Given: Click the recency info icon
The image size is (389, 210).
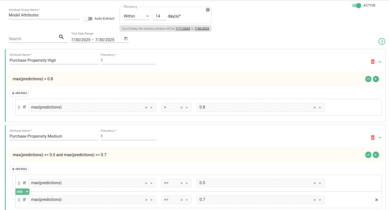Looking at the screenshot, I should coord(208,10).
